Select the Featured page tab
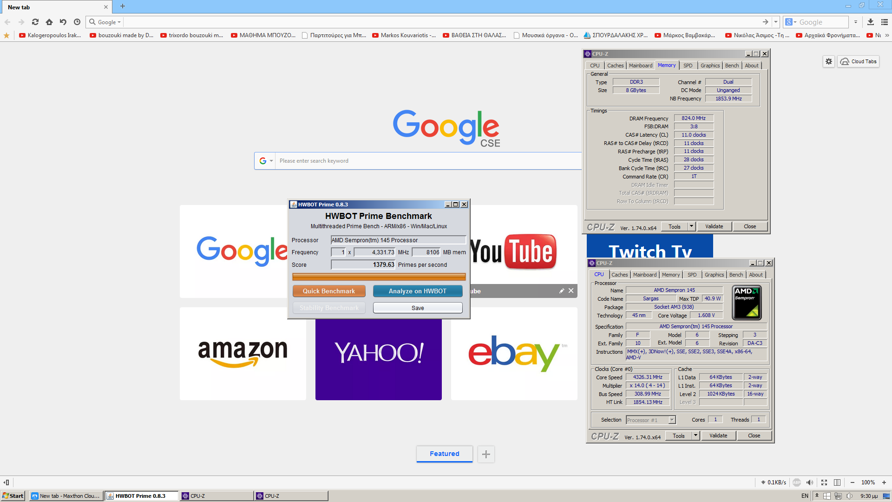 (445, 454)
